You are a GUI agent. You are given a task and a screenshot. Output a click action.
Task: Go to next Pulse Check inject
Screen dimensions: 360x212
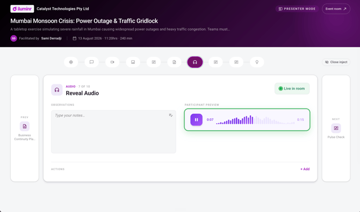click(x=336, y=128)
